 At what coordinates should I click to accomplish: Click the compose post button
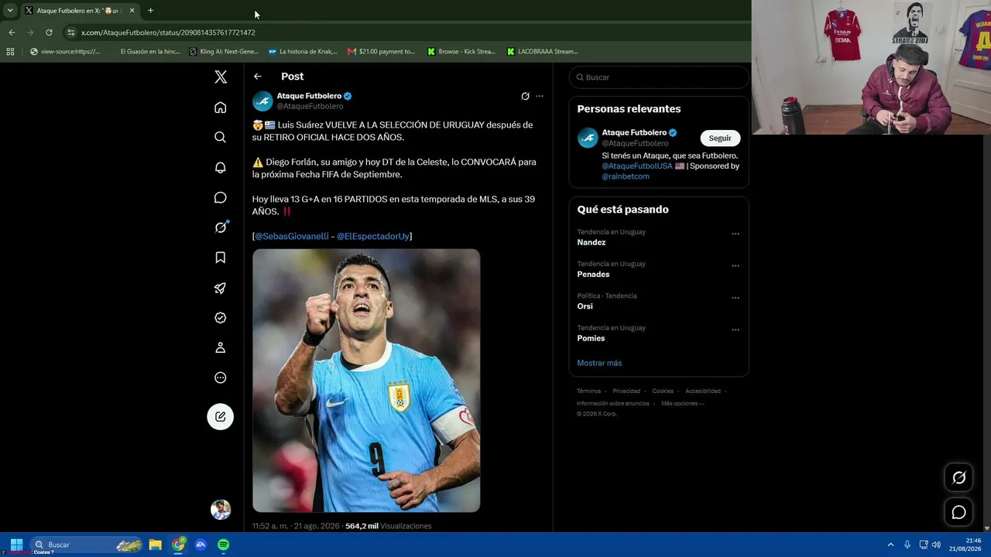click(221, 416)
